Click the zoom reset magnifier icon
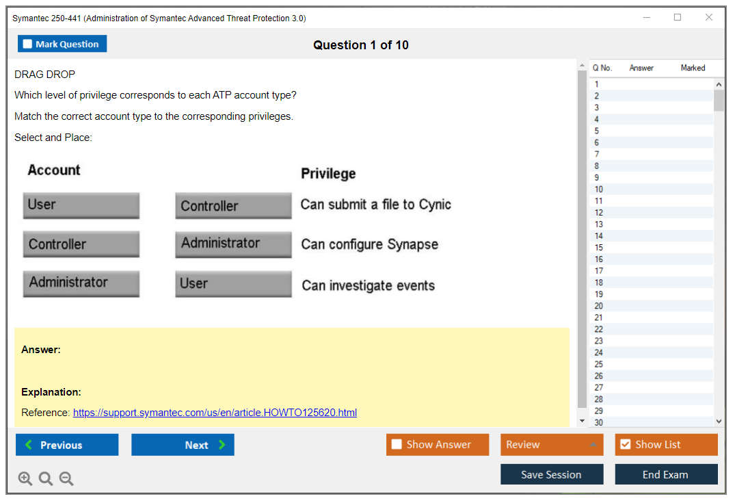Viewport: 735px width, 503px height. (46, 479)
